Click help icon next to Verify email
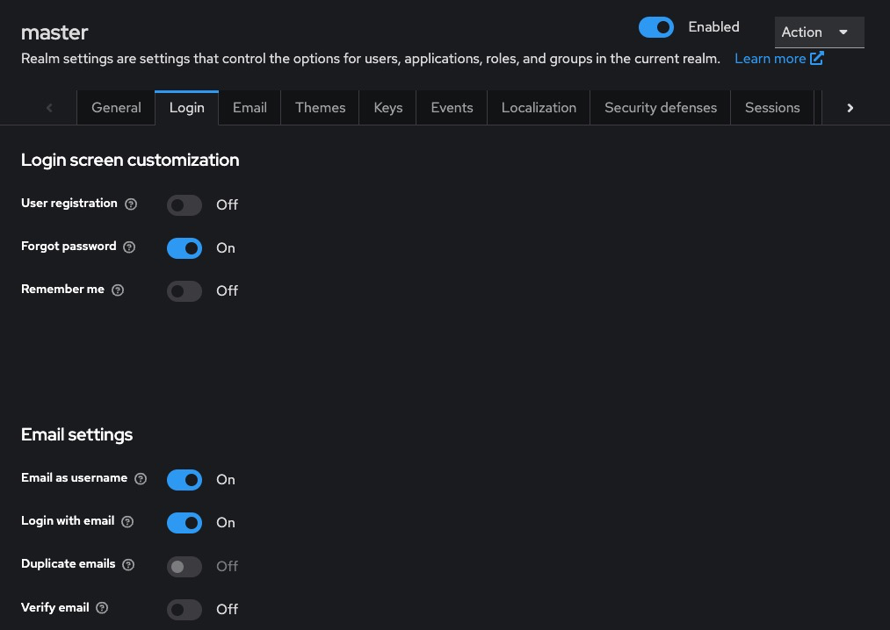890x630 pixels. tap(102, 608)
